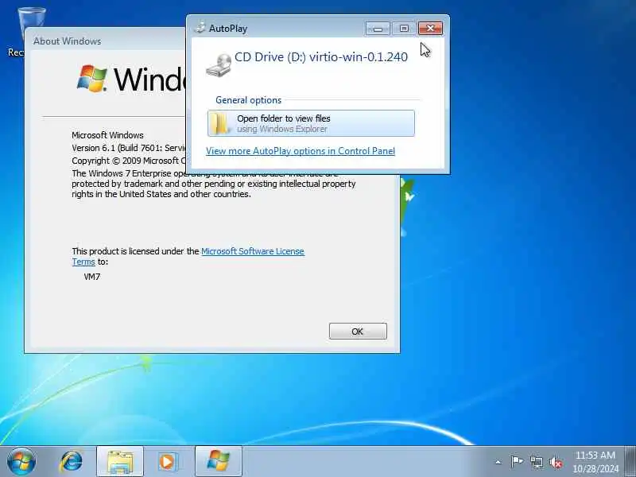Screen dimensions: 636x477
Task: Launch Internet Explorer from the taskbar
Action: [71, 462]
